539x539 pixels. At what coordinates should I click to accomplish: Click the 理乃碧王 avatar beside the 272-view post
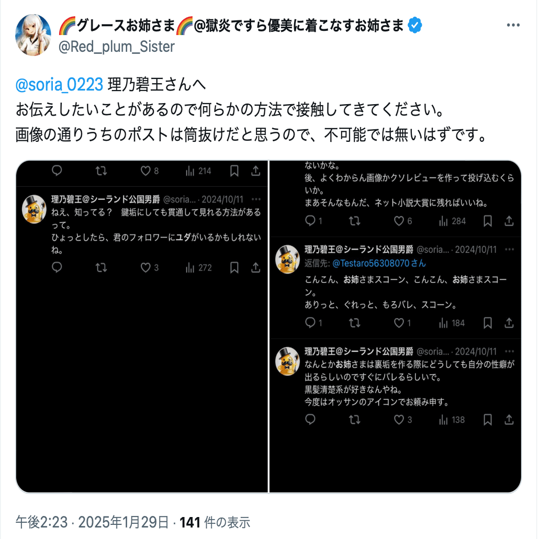coord(34,209)
